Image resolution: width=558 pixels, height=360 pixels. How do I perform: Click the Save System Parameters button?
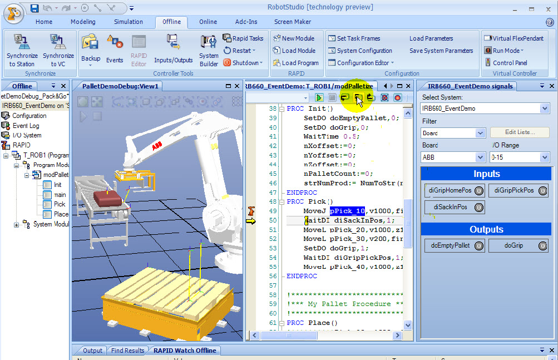click(x=441, y=51)
